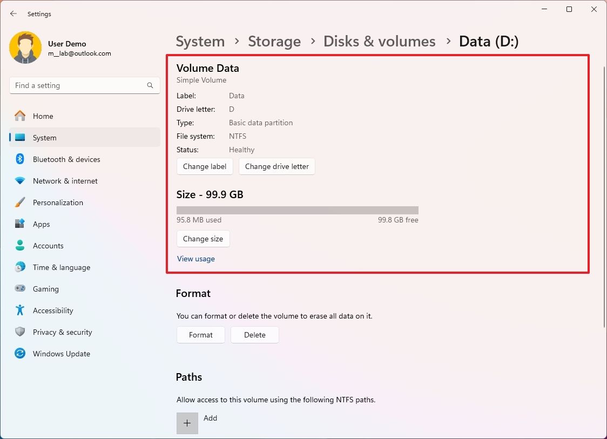Open Bluetooth & devices settings
The height and width of the screenshot is (439, 607).
click(66, 159)
